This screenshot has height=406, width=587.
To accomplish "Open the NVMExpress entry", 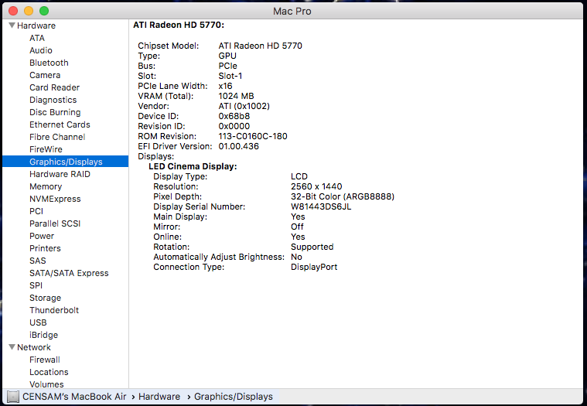I will 55,199.
